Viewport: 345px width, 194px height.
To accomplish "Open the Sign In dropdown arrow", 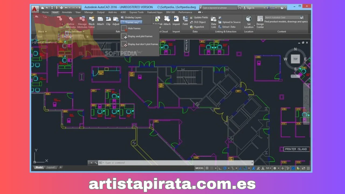I will 264,8.
